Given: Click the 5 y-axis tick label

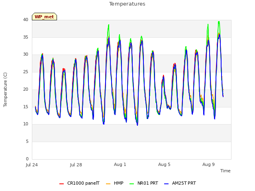Looking at the screenshot, I should click(x=27, y=142).
